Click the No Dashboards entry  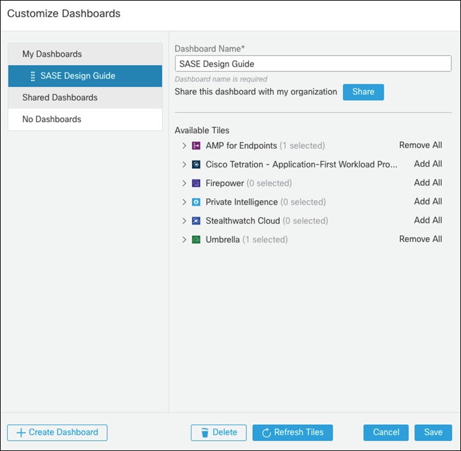[x=85, y=119]
